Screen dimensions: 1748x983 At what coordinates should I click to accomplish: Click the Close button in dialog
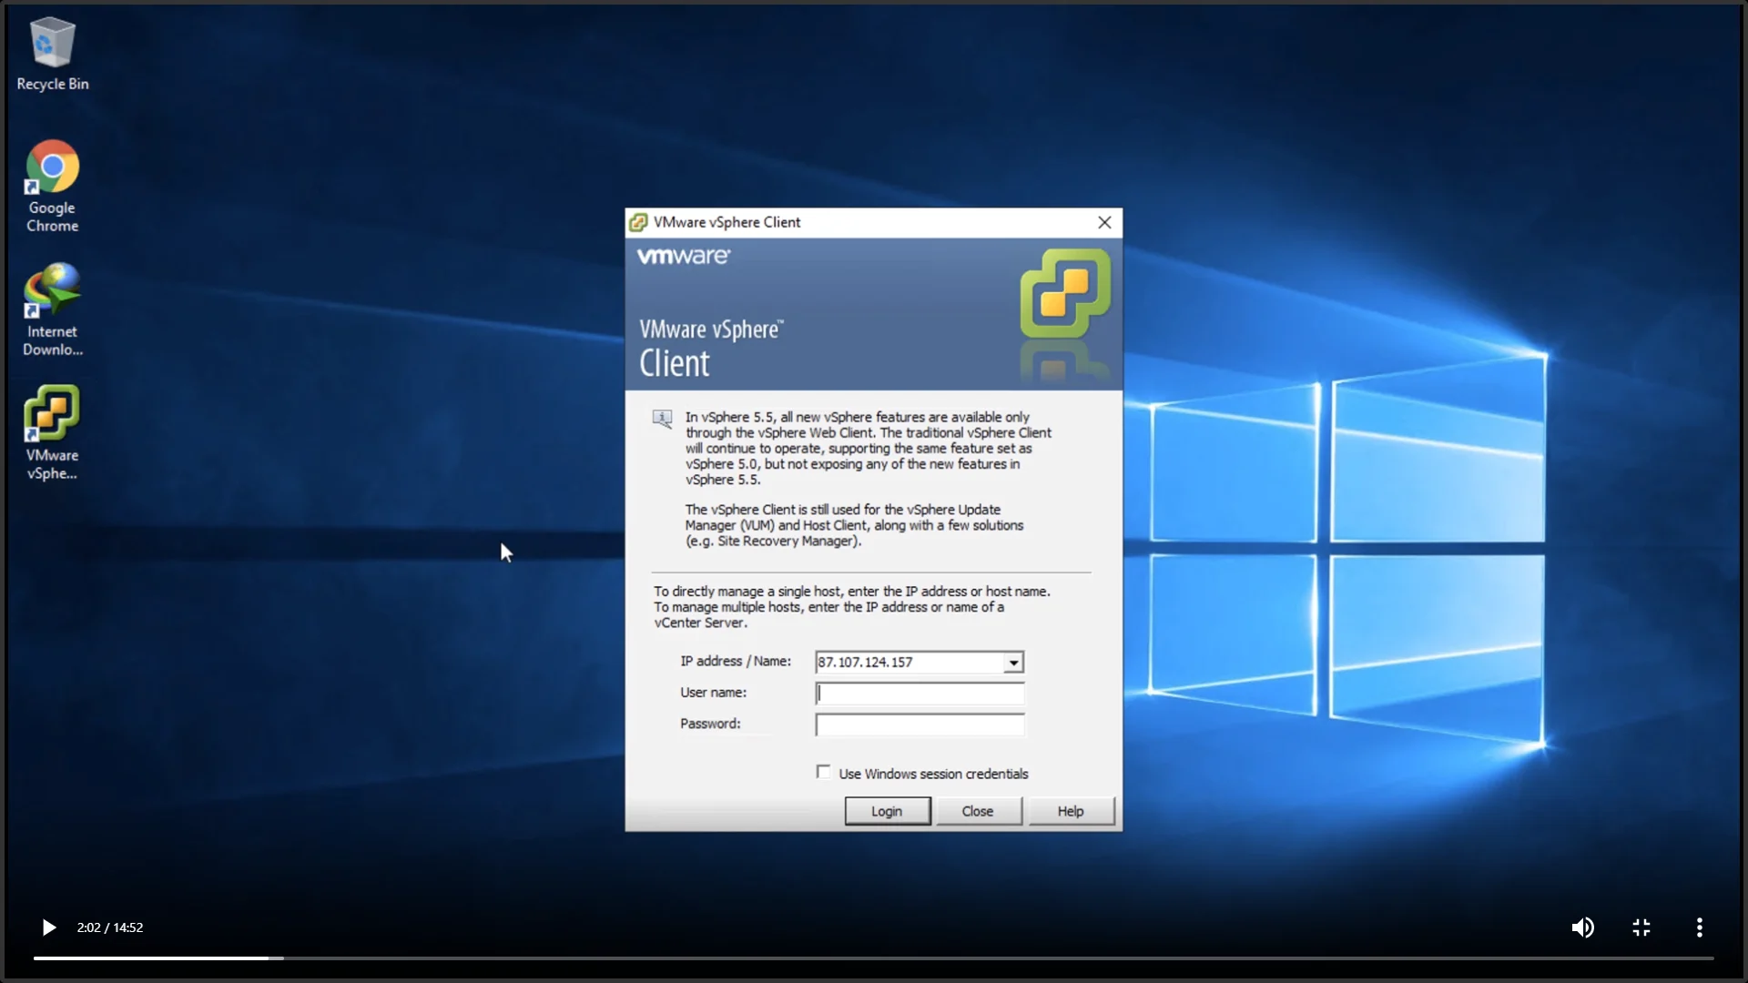978,811
